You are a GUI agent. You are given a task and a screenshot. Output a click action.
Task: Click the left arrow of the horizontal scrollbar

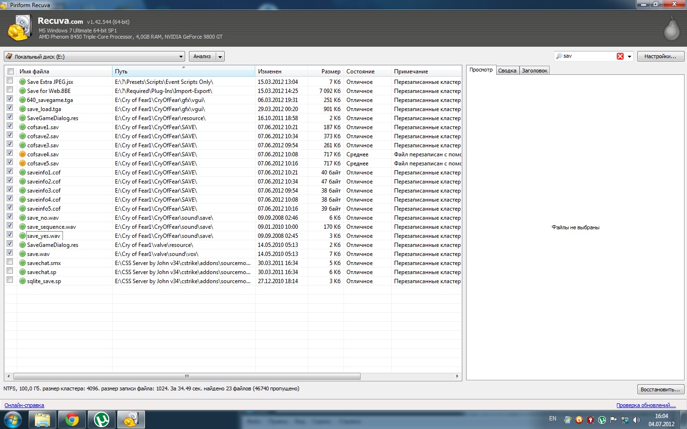[9, 376]
